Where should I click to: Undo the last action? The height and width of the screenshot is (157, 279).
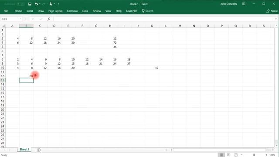[x=36, y=4]
